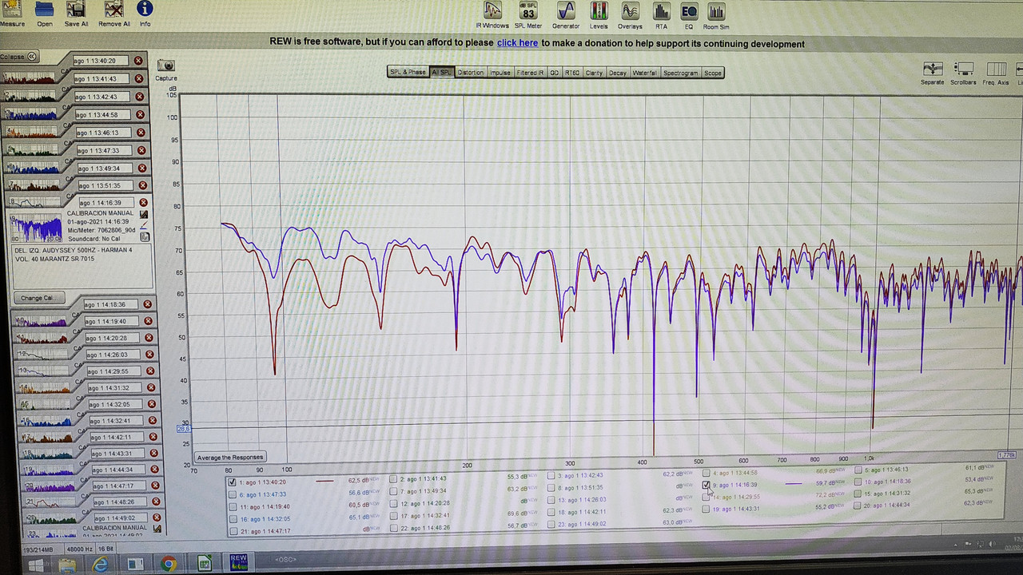
Task: Remove measurement ago 1 14:16:39
Action: pos(144,203)
